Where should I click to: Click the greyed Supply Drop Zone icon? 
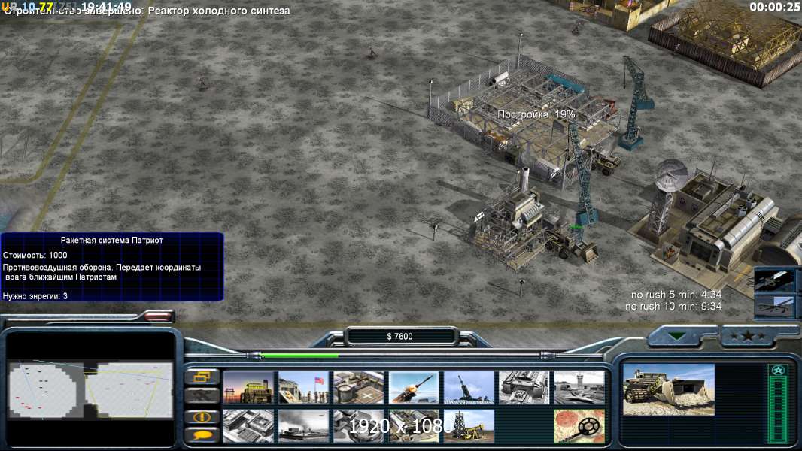tap(303, 426)
